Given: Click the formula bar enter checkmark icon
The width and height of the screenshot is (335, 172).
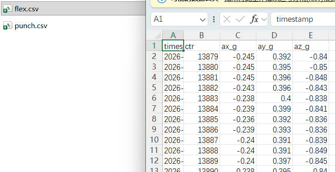Looking at the screenshot, I should point(240,20).
